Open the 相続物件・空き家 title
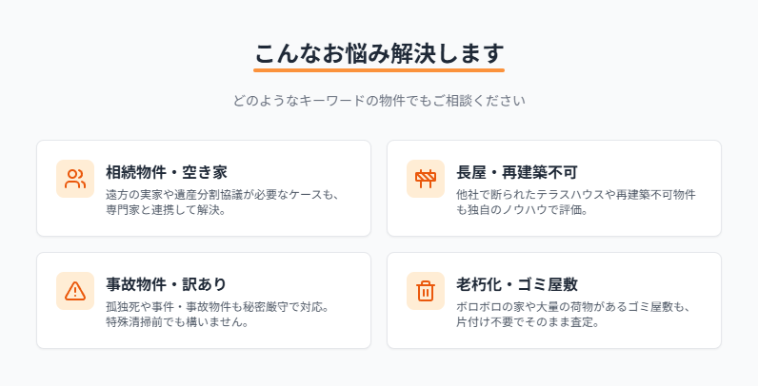This screenshot has width=758, height=386. pyautogui.click(x=166, y=172)
